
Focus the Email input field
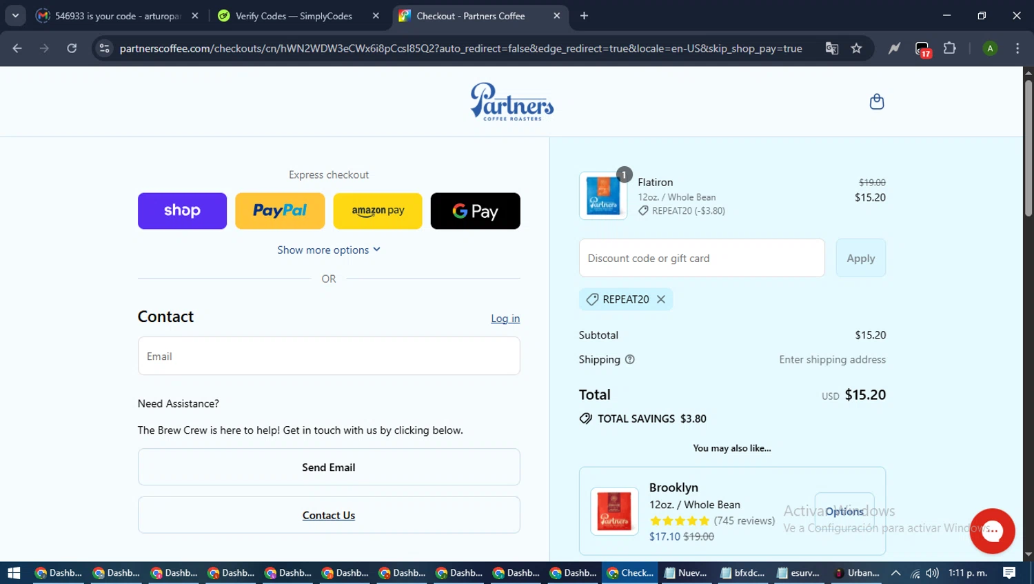[x=329, y=356]
